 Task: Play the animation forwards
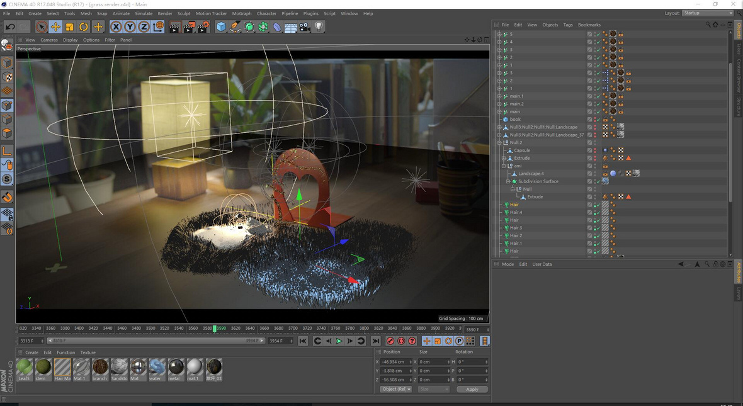(339, 341)
